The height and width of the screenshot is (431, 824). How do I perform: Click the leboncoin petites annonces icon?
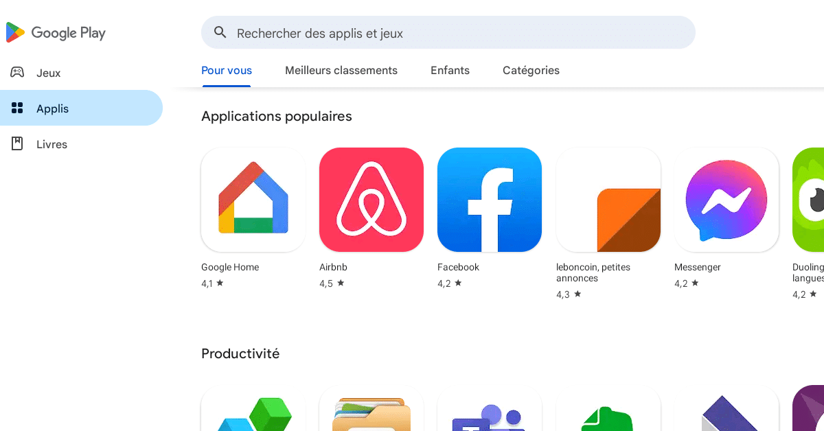point(608,200)
